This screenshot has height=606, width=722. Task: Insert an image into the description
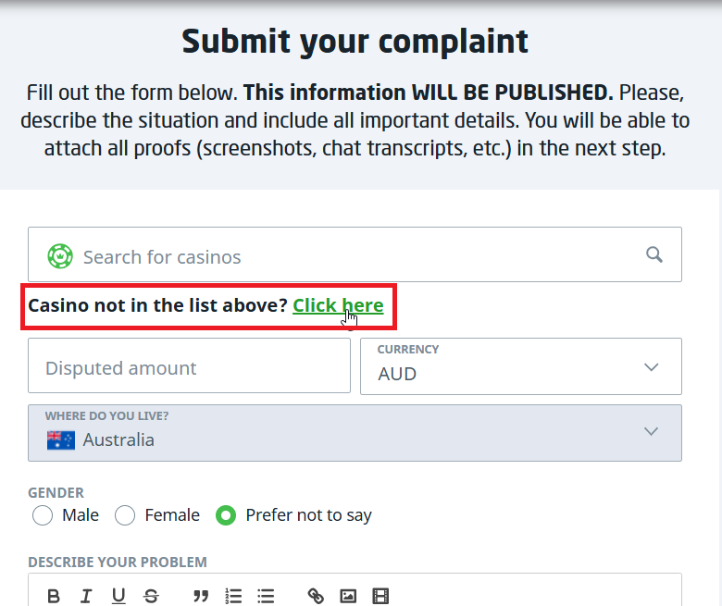(348, 597)
